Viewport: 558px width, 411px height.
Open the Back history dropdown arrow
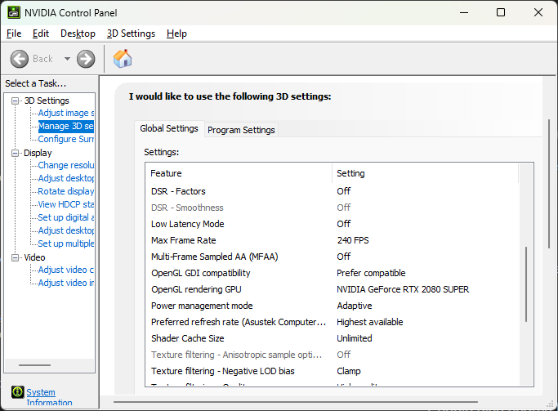tap(67, 59)
